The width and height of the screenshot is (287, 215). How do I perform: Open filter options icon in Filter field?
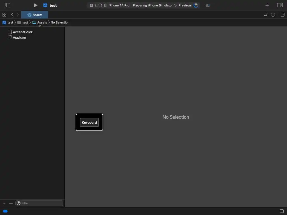coord(18,203)
